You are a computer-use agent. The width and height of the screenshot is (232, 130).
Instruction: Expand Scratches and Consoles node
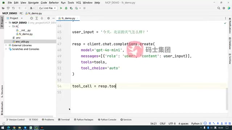(6, 49)
